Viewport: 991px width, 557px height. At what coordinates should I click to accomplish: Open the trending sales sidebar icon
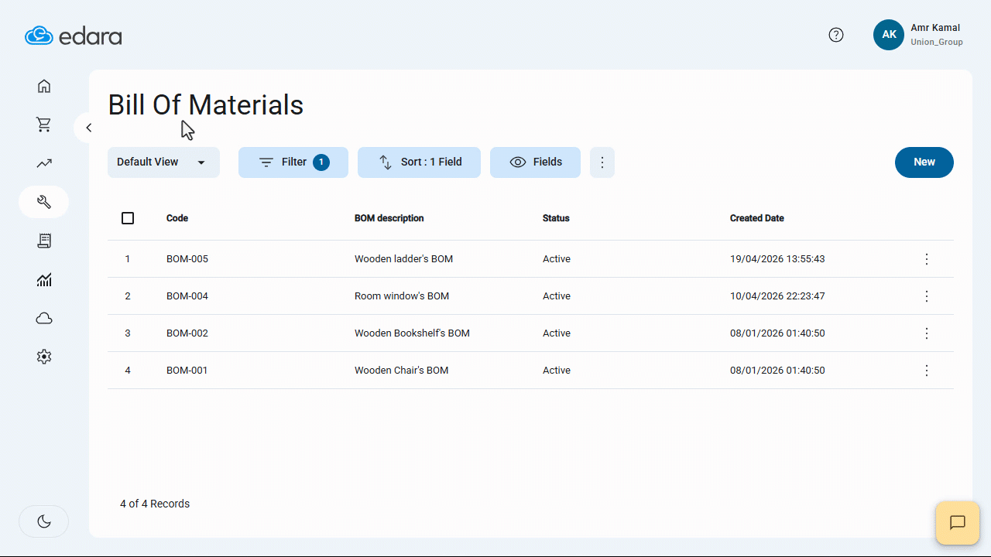pos(44,163)
